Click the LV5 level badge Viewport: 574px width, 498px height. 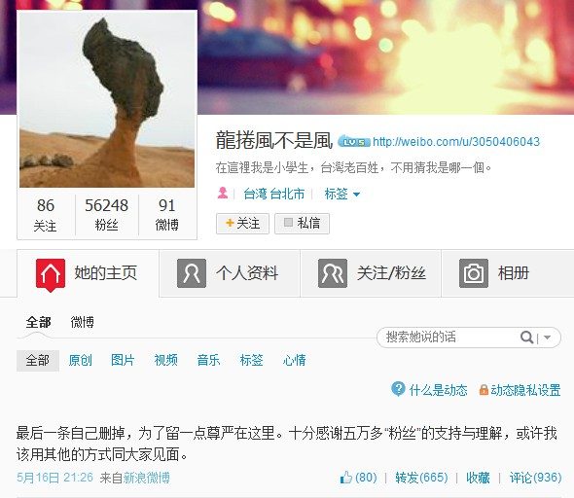[x=353, y=142]
